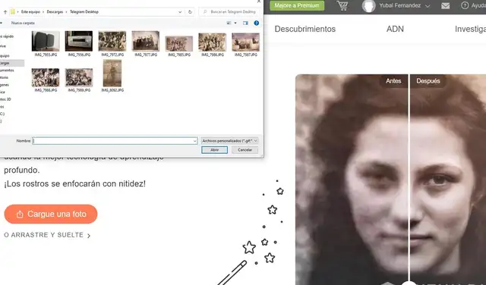Screen dimensions: 486x285
Task: Open address bar history dropdown
Action: pyautogui.click(x=180, y=12)
